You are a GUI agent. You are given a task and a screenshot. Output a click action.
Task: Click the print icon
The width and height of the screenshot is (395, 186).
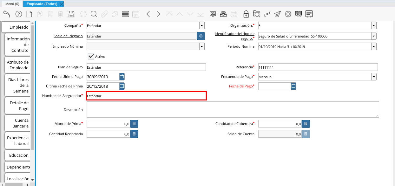[x=234, y=14]
